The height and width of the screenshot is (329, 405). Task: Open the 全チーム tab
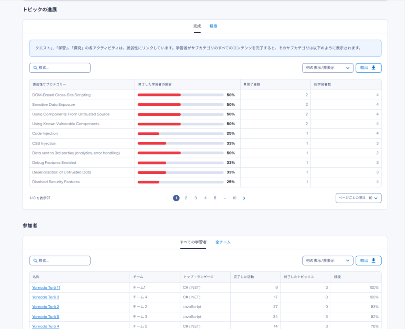pyautogui.click(x=223, y=242)
